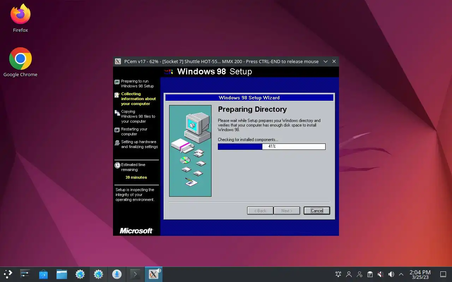Click the Windows 98 Setup Wizard title bar
452x282 pixels.
(x=249, y=98)
